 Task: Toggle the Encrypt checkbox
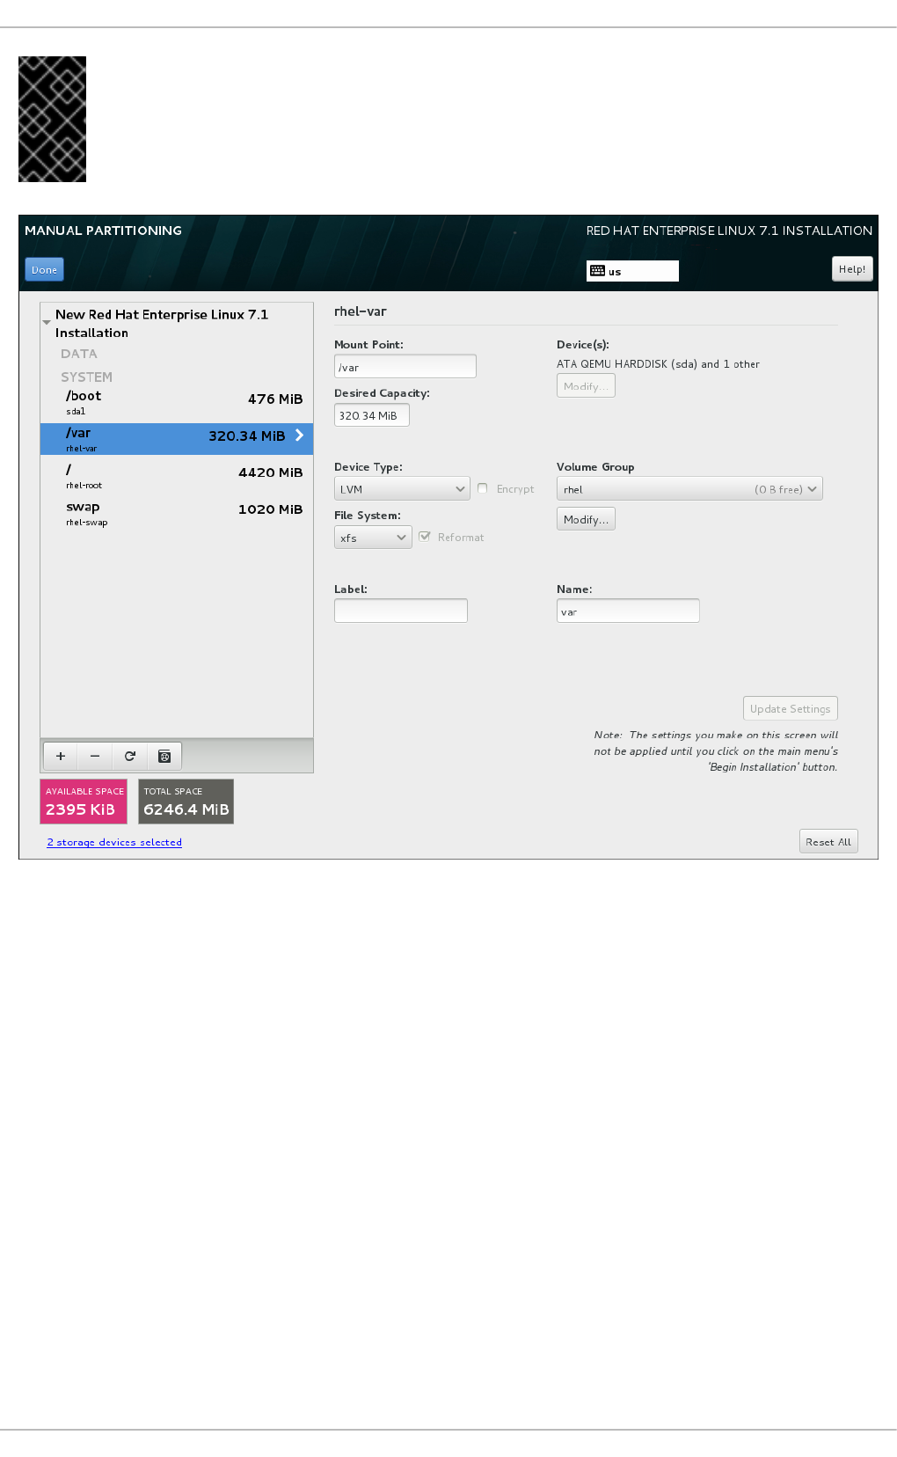(482, 488)
